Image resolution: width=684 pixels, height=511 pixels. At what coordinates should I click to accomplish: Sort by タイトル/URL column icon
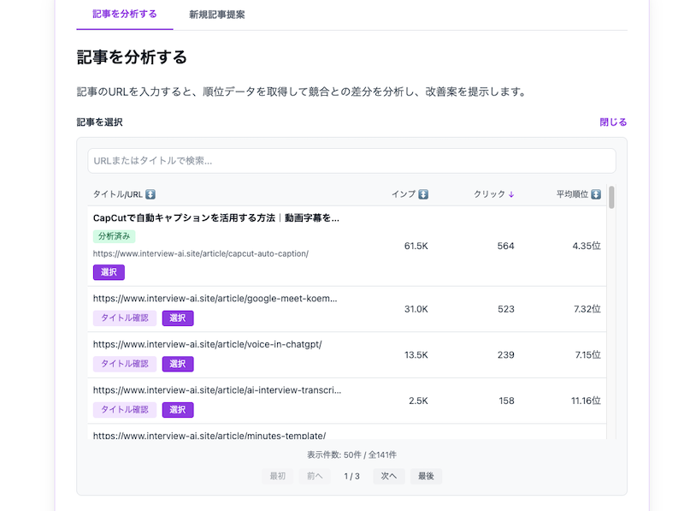point(150,194)
